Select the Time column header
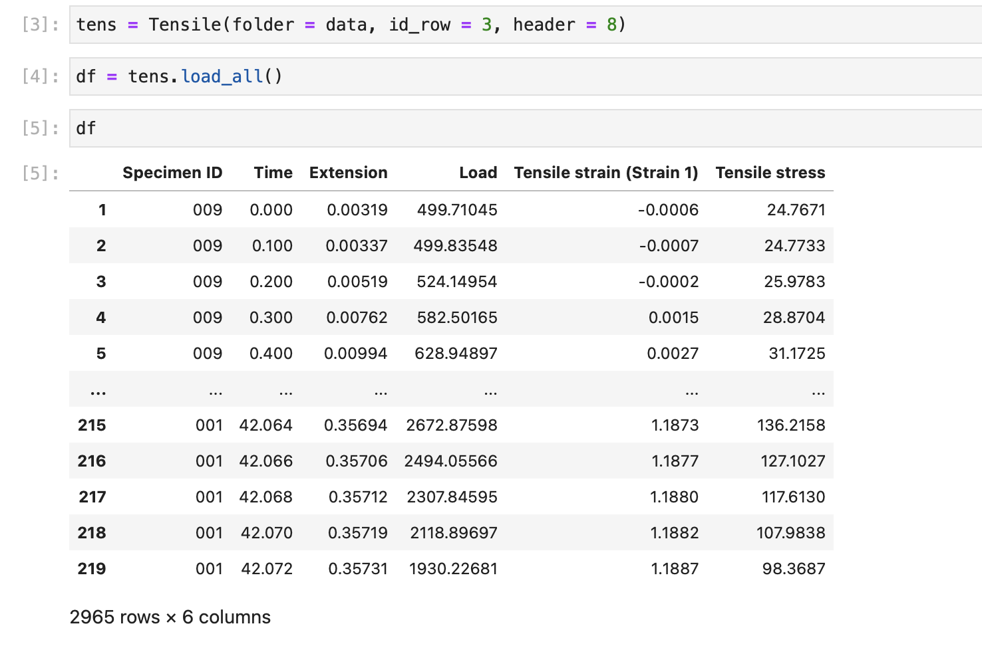The width and height of the screenshot is (982, 646). pos(273,173)
